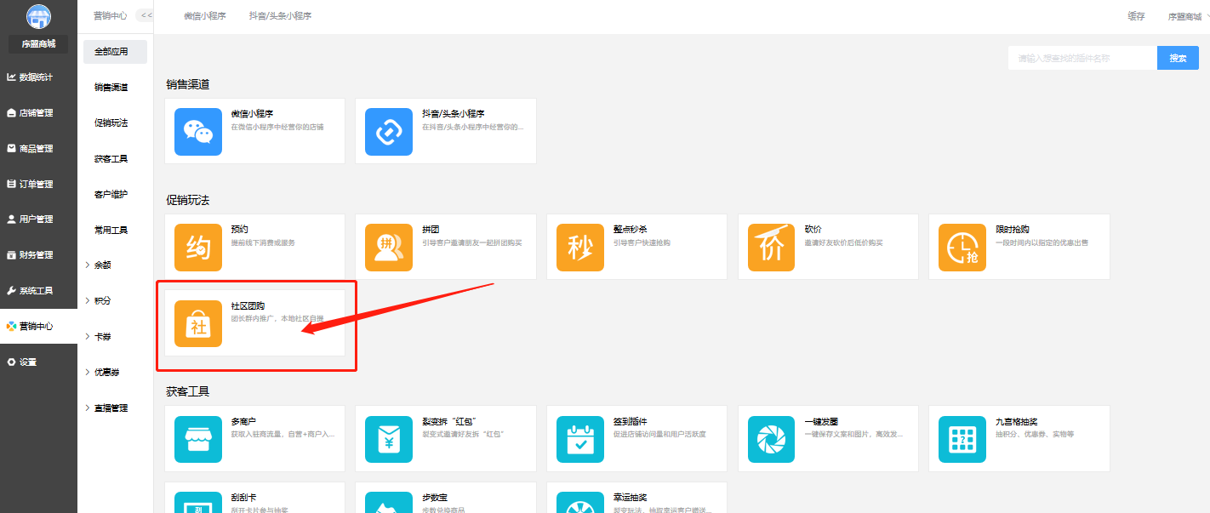Image resolution: width=1210 pixels, height=513 pixels.
Task: Switch to the 微信小程序 top tab
Action: click(205, 16)
